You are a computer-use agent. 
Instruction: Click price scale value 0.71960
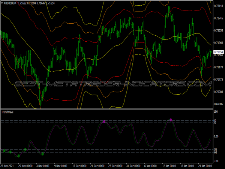pos(219,43)
